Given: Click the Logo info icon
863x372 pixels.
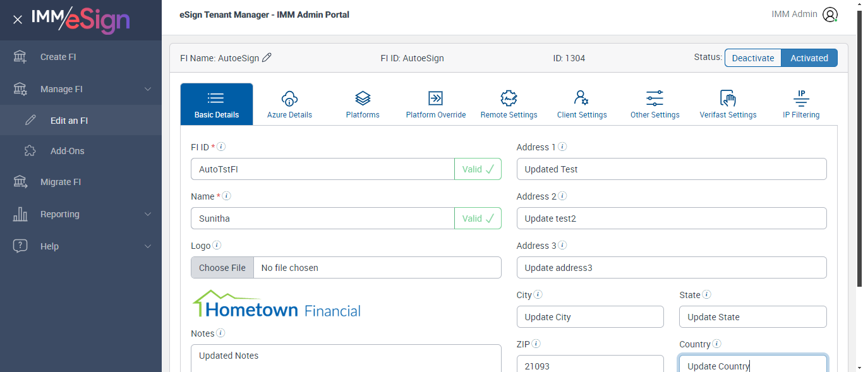Looking at the screenshot, I should (x=217, y=245).
